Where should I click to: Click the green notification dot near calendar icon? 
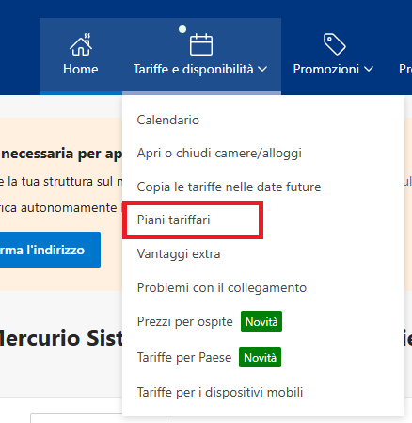click(182, 29)
